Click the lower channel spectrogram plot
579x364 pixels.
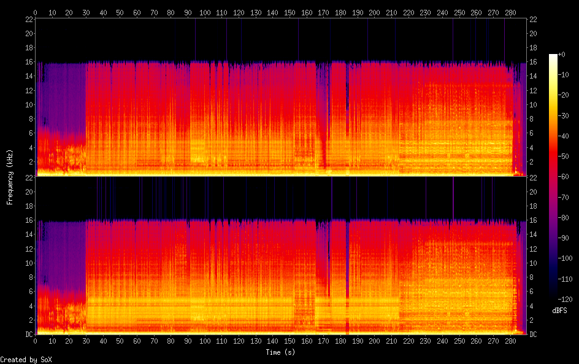(x=281, y=255)
